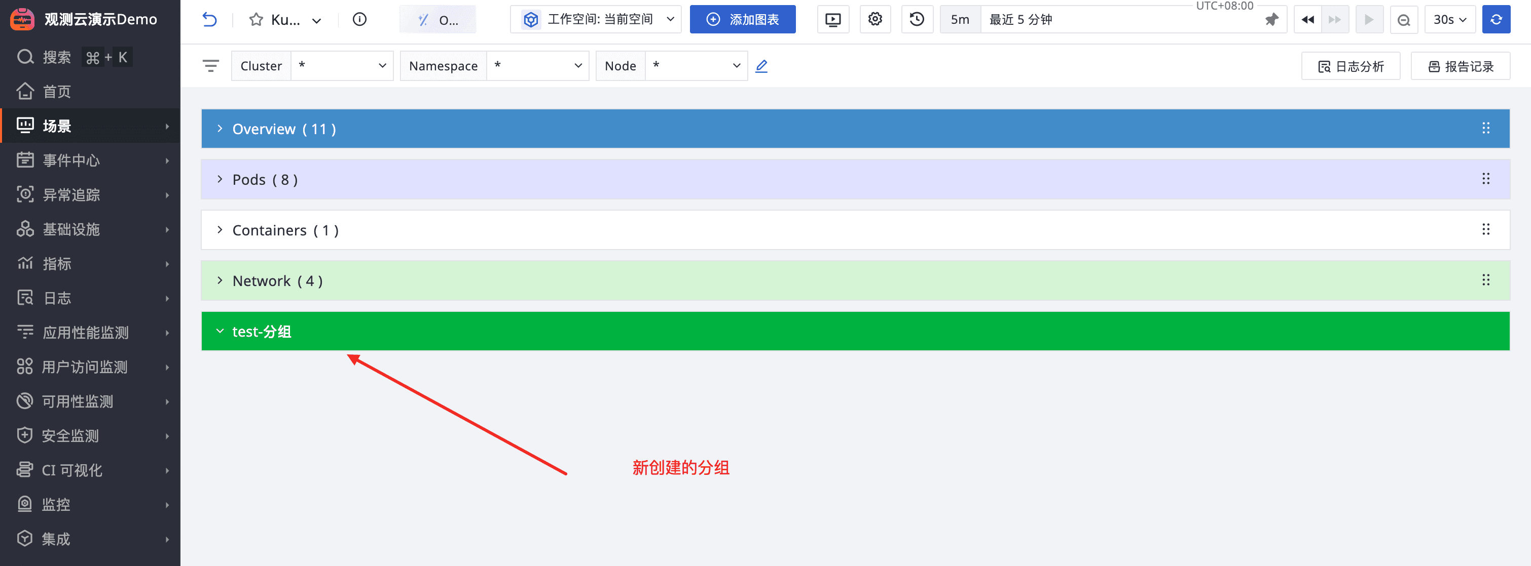Enter TV fullscreen display mode icon

coord(832,20)
